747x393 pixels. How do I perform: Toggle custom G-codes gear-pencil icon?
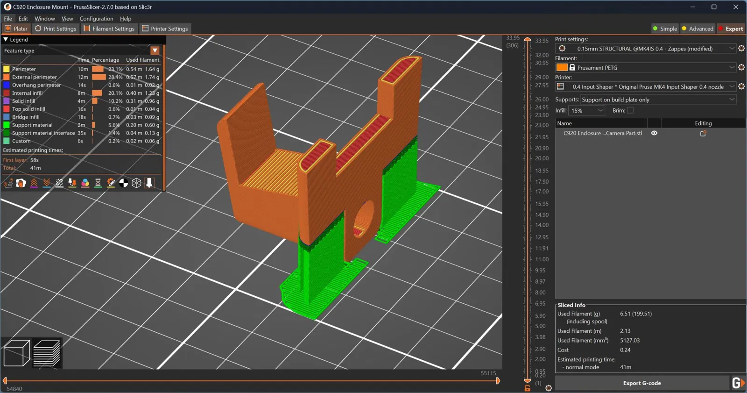[x=111, y=183]
